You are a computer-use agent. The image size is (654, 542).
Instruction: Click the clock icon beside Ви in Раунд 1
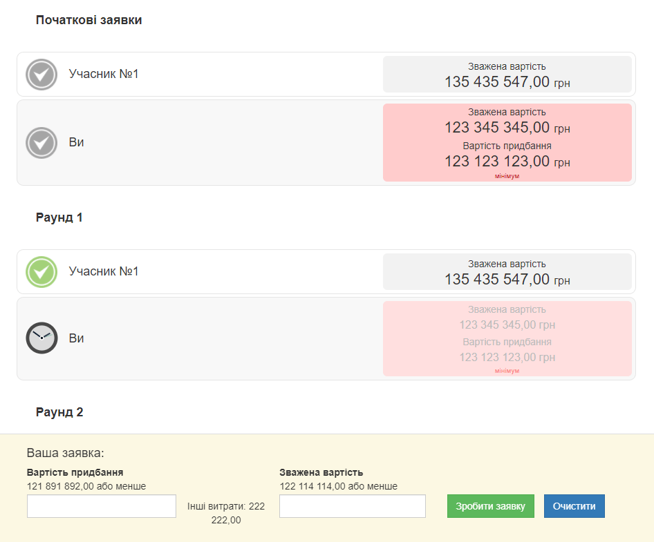pos(41,338)
